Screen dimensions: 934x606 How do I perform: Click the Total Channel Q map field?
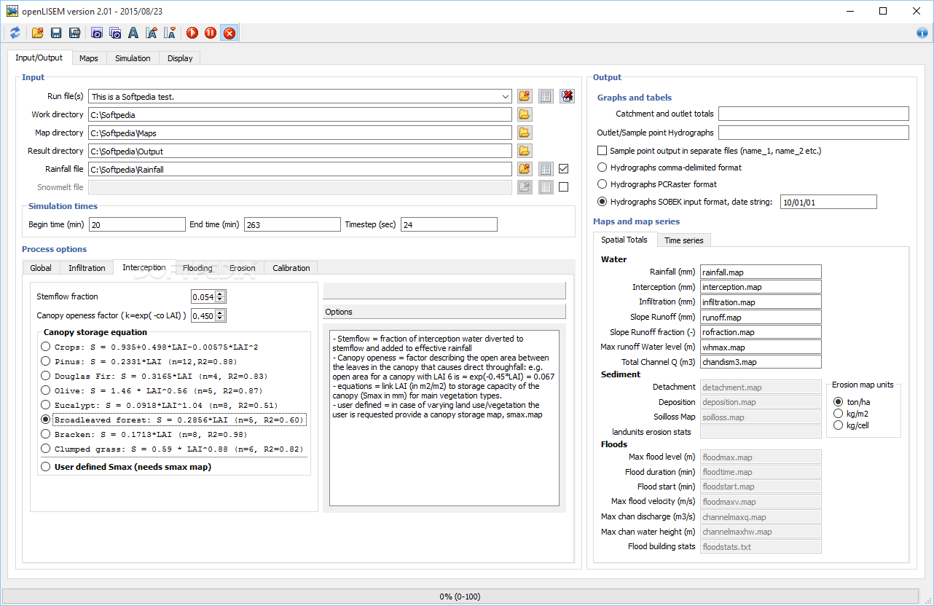[761, 361]
